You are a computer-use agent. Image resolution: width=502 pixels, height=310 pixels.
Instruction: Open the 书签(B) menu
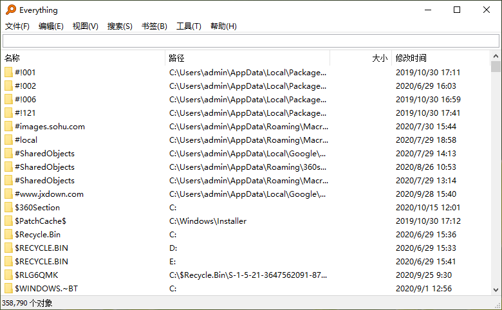[x=154, y=26]
